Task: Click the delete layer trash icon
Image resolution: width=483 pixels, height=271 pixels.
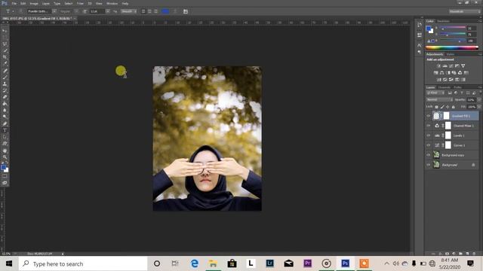Action: click(474, 254)
